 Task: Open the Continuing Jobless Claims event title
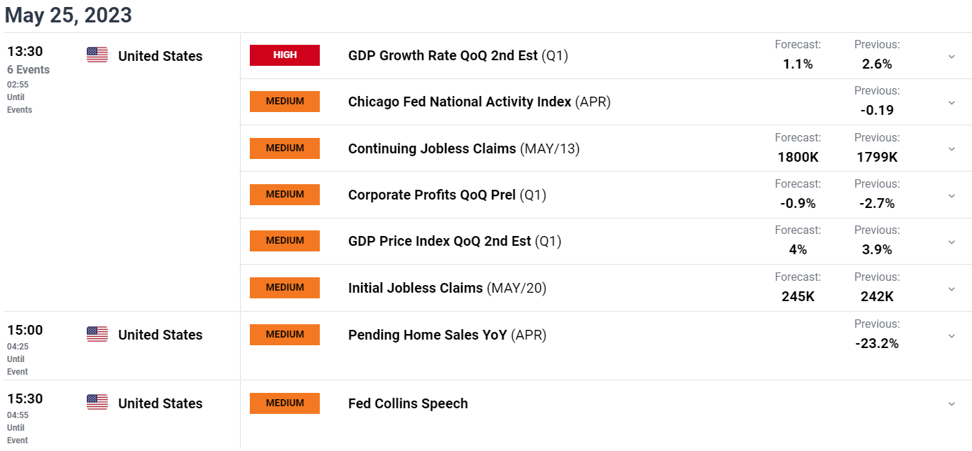[x=464, y=148]
